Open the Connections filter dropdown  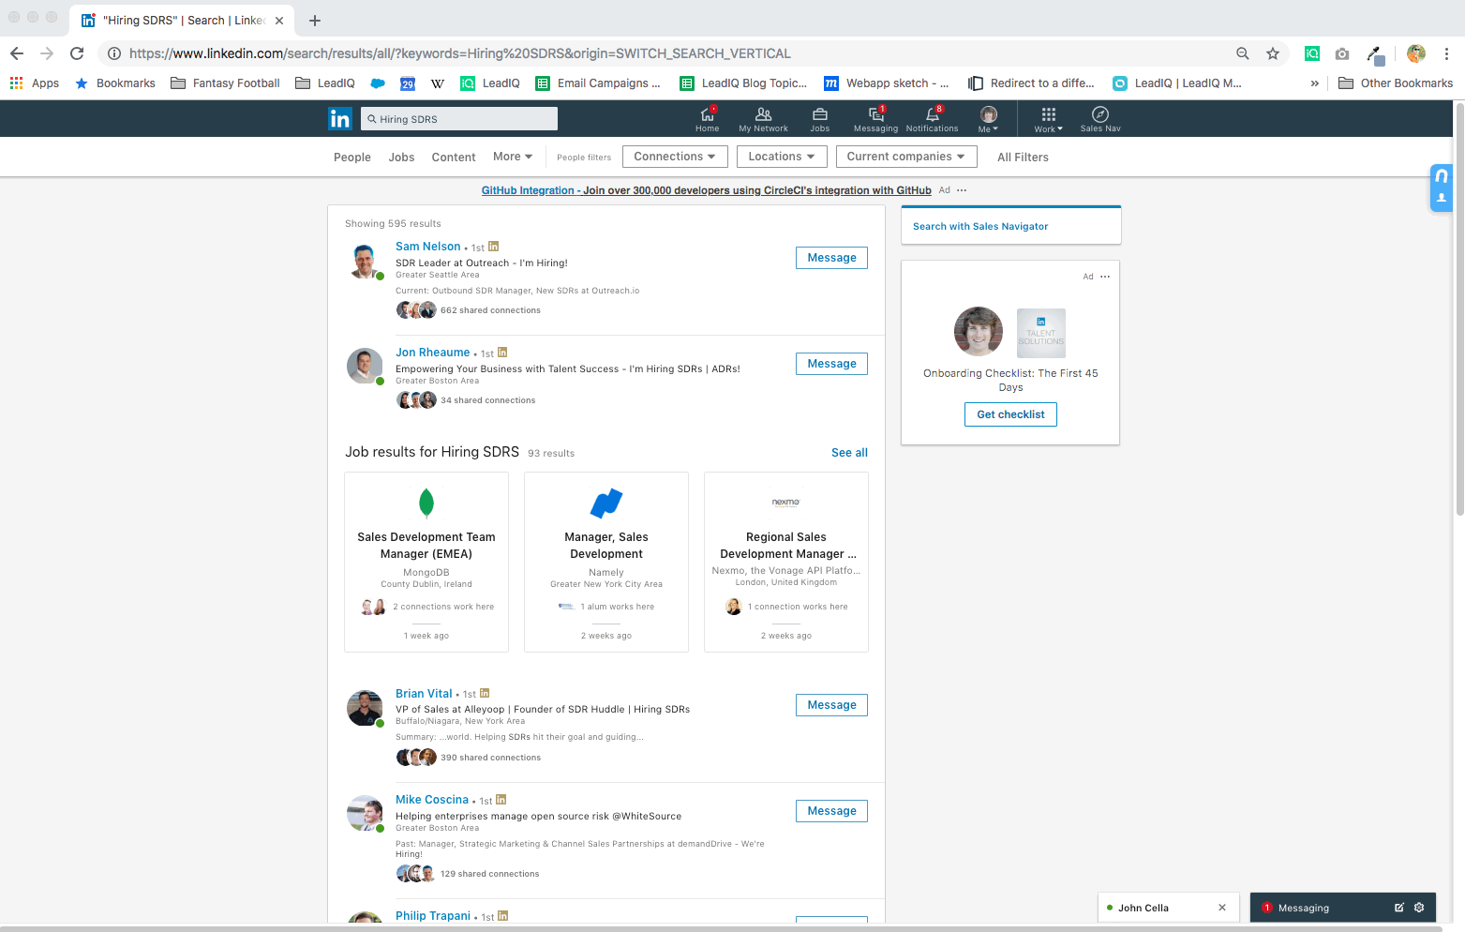pos(674,157)
